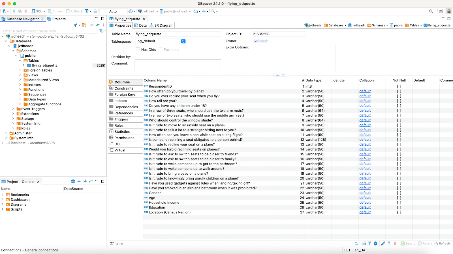The height and width of the screenshot is (254, 453).
Task: Expand the Extensions node in navigator
Action: coord(13,114)
